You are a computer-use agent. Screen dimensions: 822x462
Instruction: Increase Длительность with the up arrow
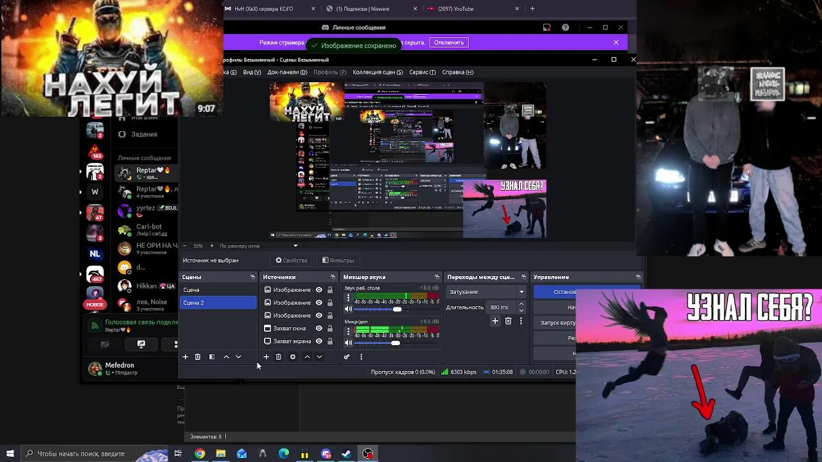521,305
